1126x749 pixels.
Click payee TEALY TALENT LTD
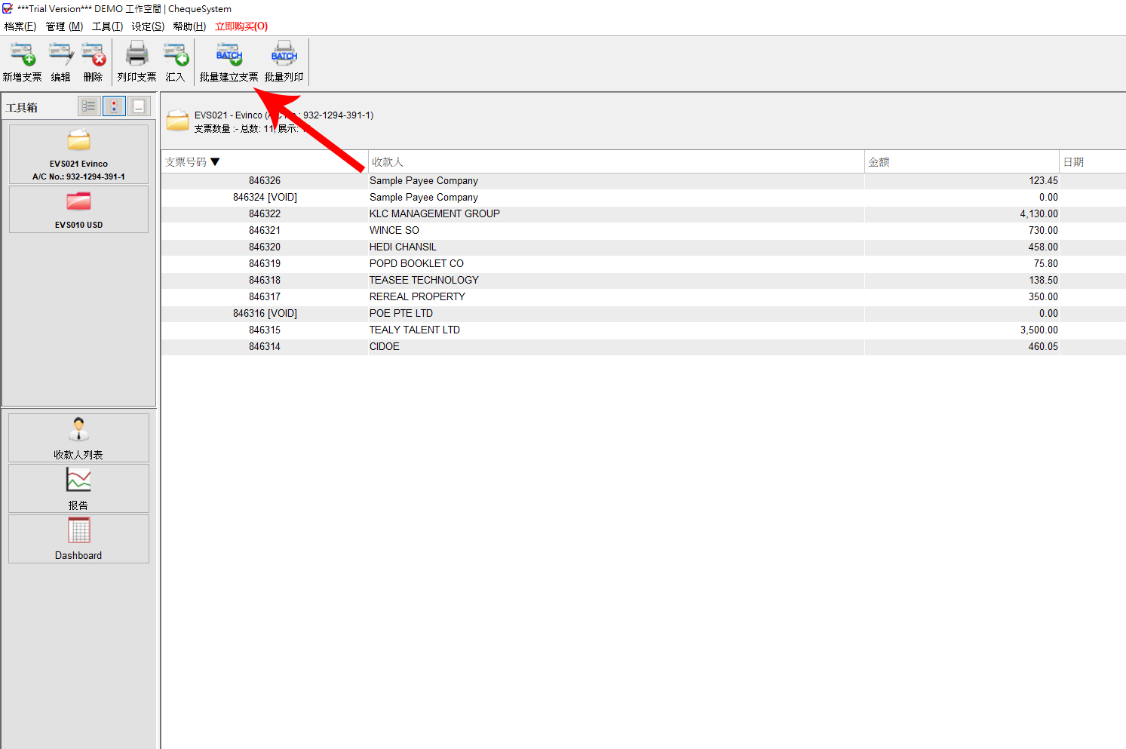(x=414, y=330)
